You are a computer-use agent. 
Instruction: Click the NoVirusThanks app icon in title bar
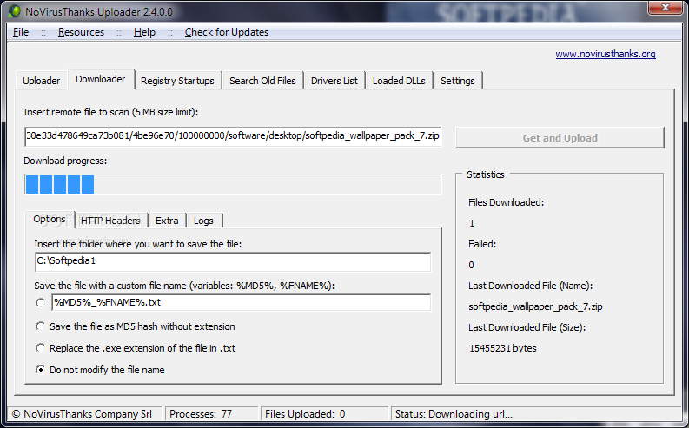click(x=14, y=11)
